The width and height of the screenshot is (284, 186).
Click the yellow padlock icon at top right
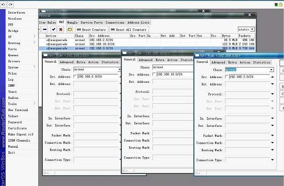(x=281, y=4)
